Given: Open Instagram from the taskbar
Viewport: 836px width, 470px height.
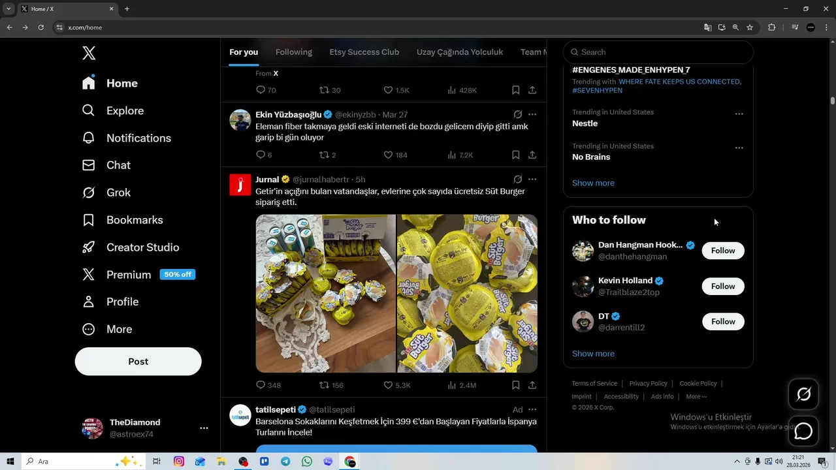Looking at the screenshot, I should 178,462.
